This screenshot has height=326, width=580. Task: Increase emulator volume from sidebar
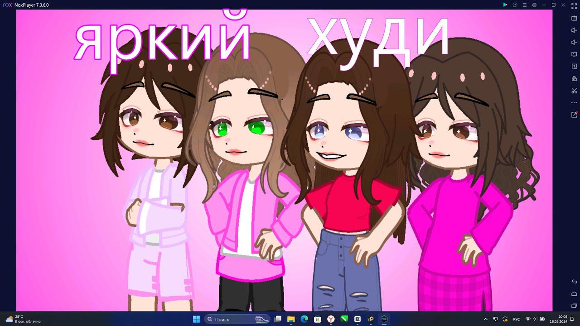tap(574, 30)
